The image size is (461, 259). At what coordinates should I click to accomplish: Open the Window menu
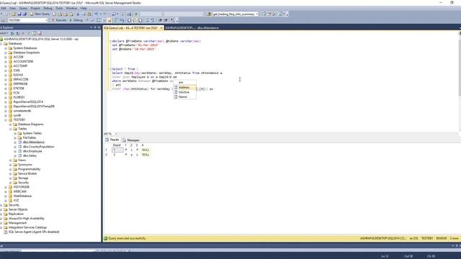pyautogui.click(x=71, y=8)
